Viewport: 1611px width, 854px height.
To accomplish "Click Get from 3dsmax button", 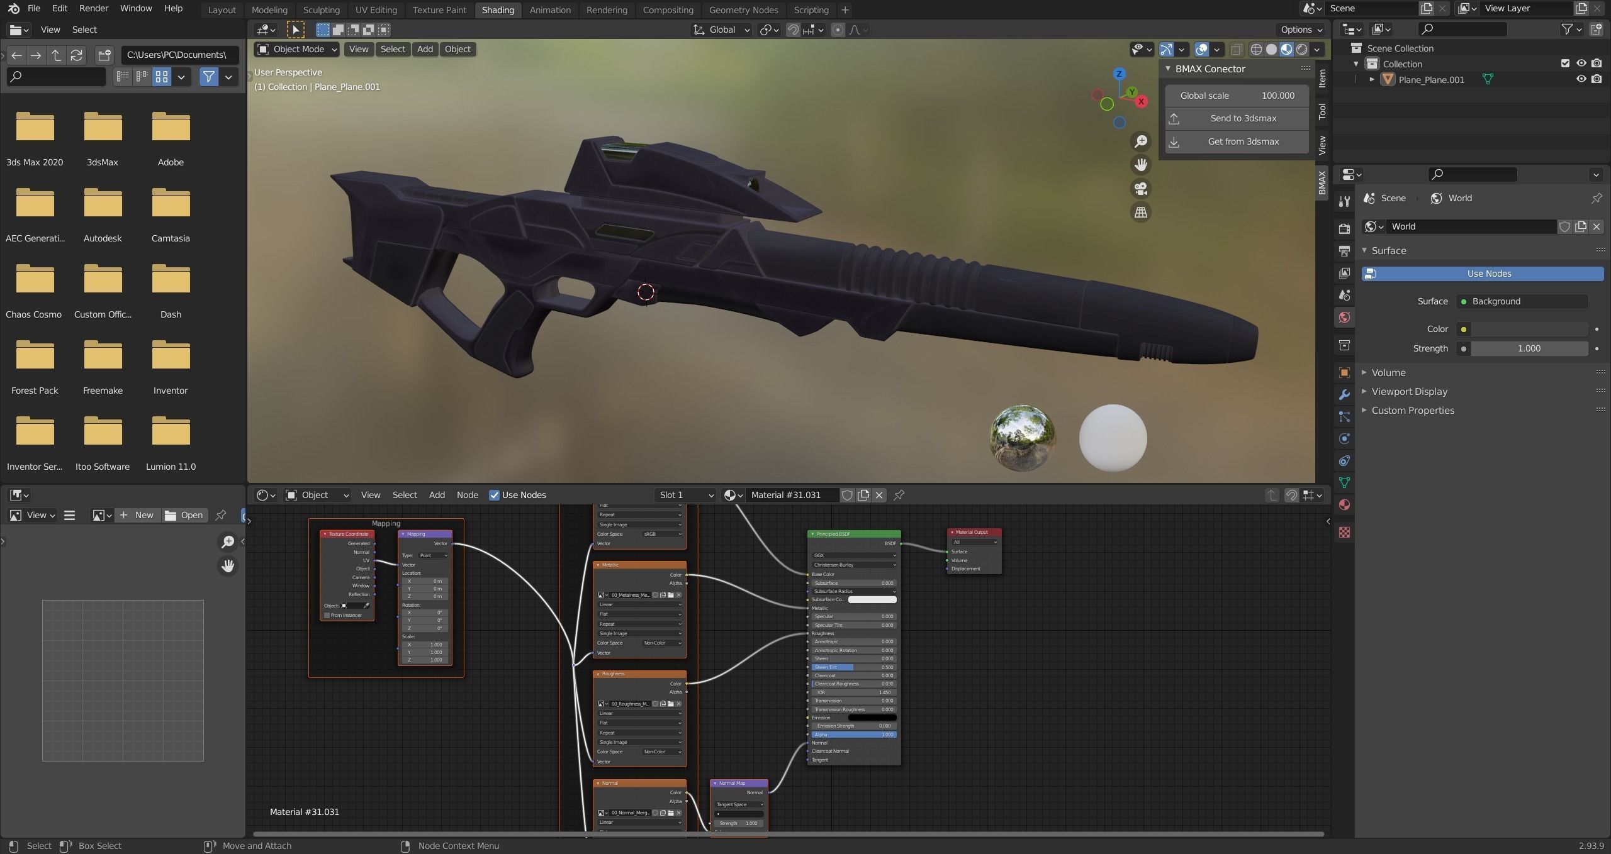I will (1237, 141).
